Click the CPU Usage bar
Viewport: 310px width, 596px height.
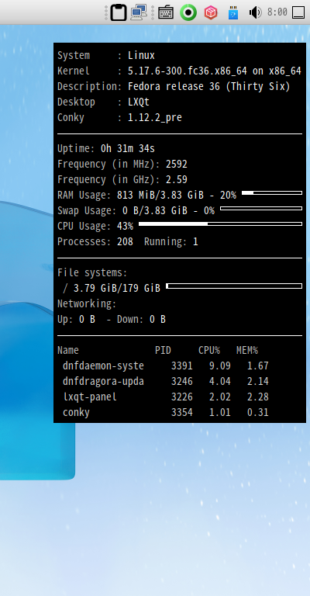[220, 223]
